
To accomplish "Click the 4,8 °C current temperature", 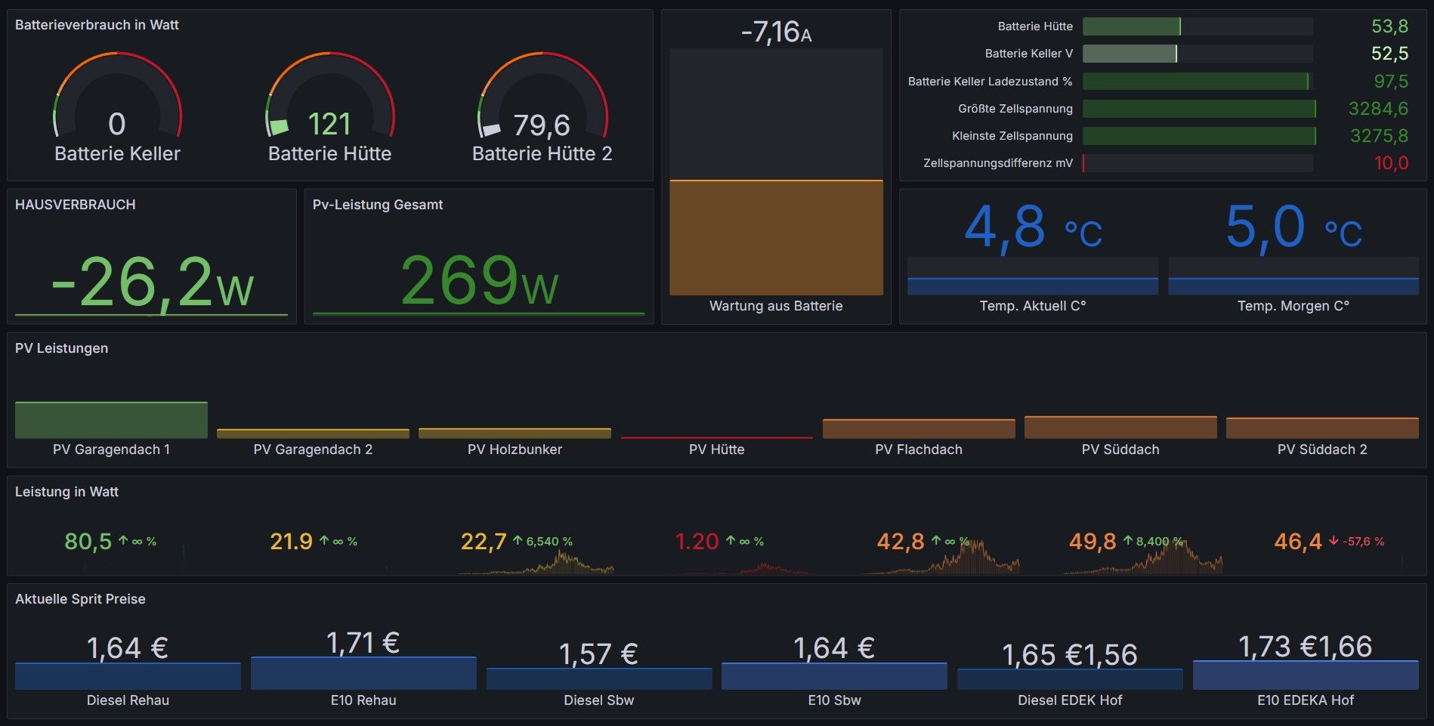I will [x=1033, y=227].
